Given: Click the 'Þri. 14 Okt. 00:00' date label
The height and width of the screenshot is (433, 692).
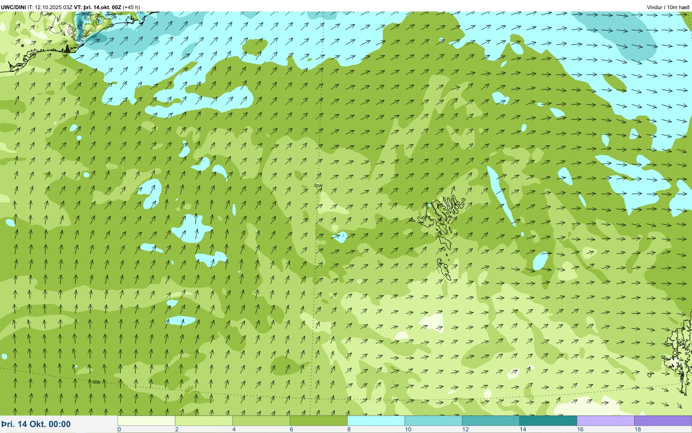Looking at the screenshot, I should (36, 424).
